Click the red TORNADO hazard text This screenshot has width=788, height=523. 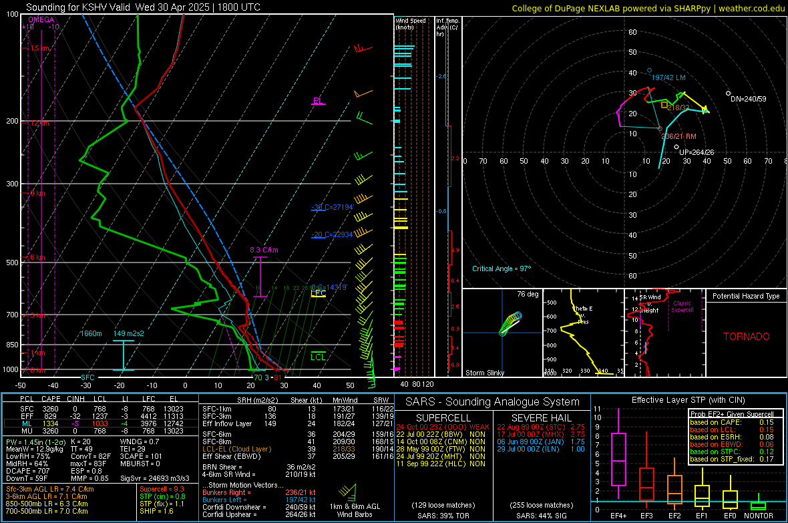point(747,337)
